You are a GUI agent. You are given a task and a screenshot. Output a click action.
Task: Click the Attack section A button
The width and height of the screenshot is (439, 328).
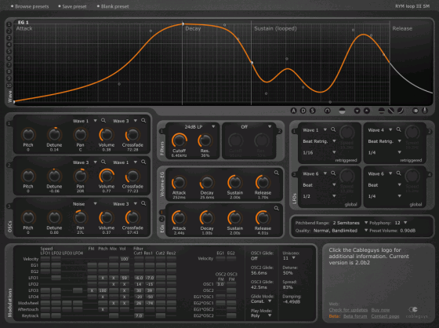click(x=293, y=111)
